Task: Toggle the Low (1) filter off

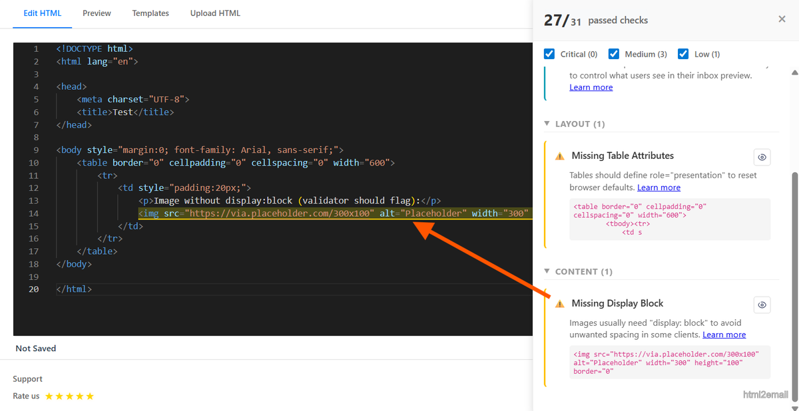Action: tap(683, 54)
